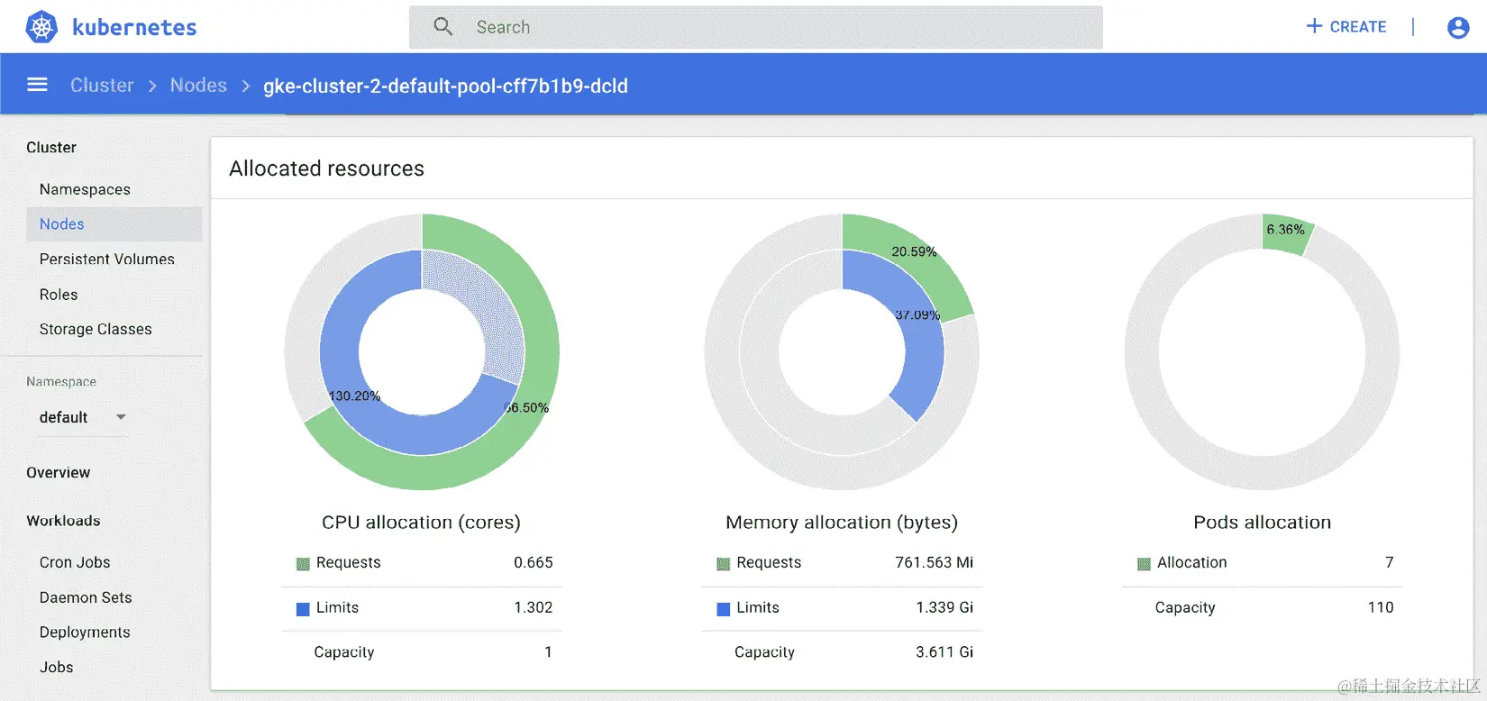Open Roles in the sidebar

coord(59,295)
